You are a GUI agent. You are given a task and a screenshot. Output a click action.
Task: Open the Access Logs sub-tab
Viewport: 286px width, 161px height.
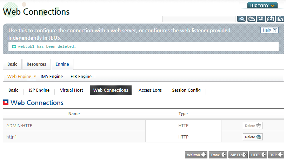click(x=150, y=90)
